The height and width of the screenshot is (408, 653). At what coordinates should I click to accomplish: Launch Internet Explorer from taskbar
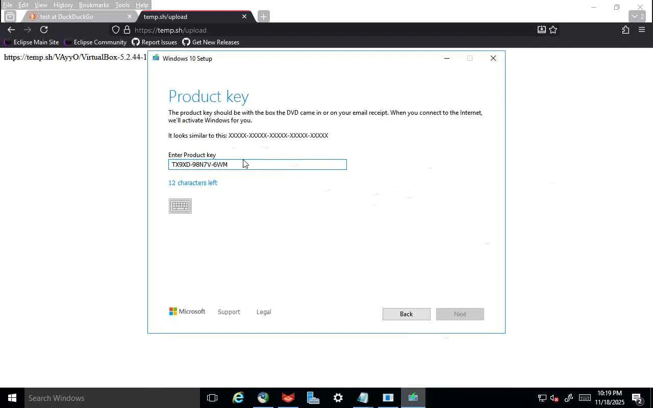pos(238,398)
